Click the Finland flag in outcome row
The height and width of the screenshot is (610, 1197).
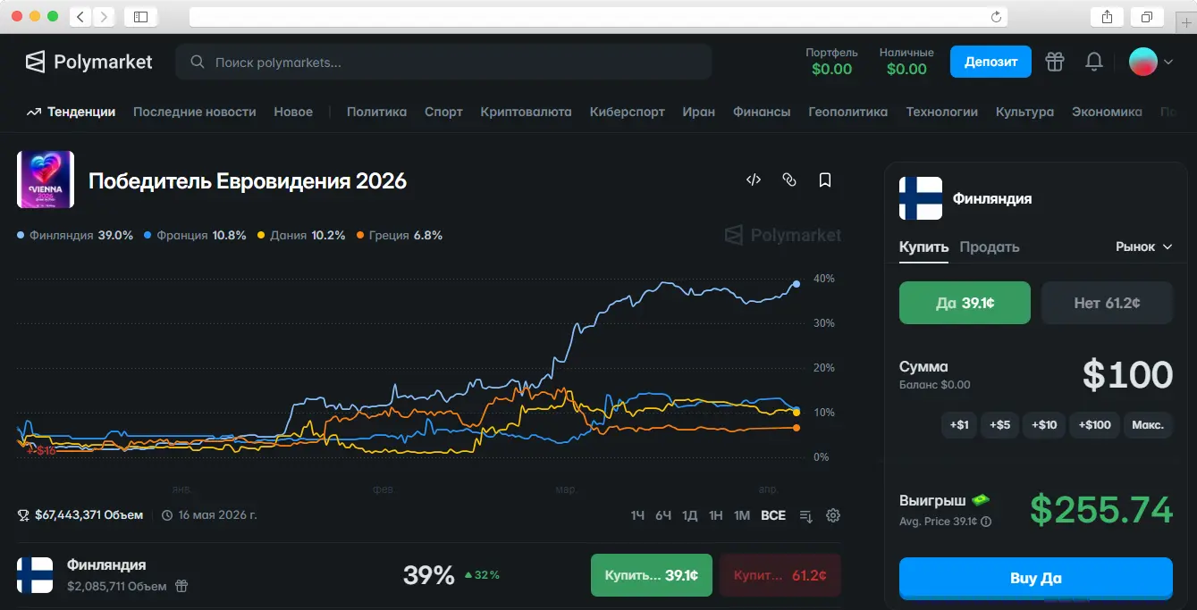point(35,574)
